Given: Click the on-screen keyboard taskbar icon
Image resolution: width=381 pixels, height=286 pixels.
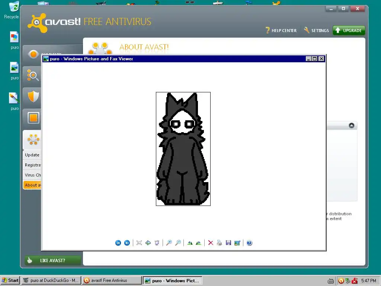Looking at the screenshot, I should 331,281.
